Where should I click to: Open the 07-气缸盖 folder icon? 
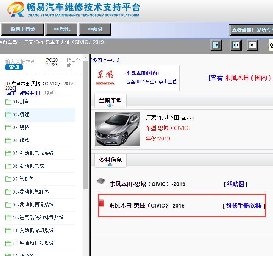(8, 179)
